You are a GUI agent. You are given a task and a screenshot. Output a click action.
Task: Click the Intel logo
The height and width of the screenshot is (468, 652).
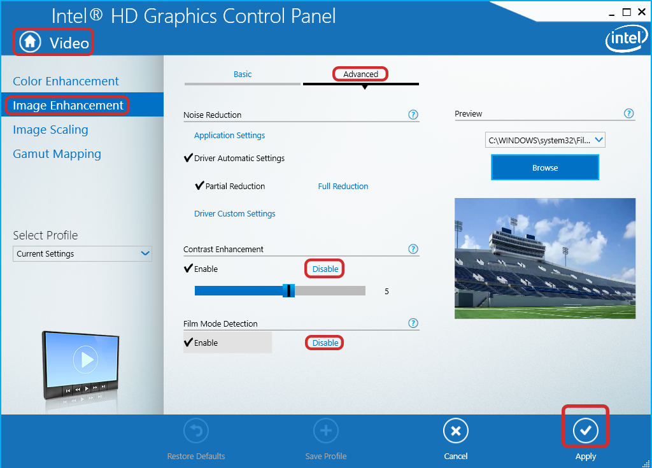(x=627, y=39)
